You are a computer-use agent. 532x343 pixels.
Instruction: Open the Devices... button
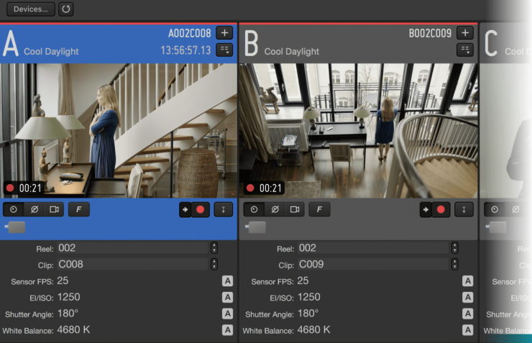point(29,10)
